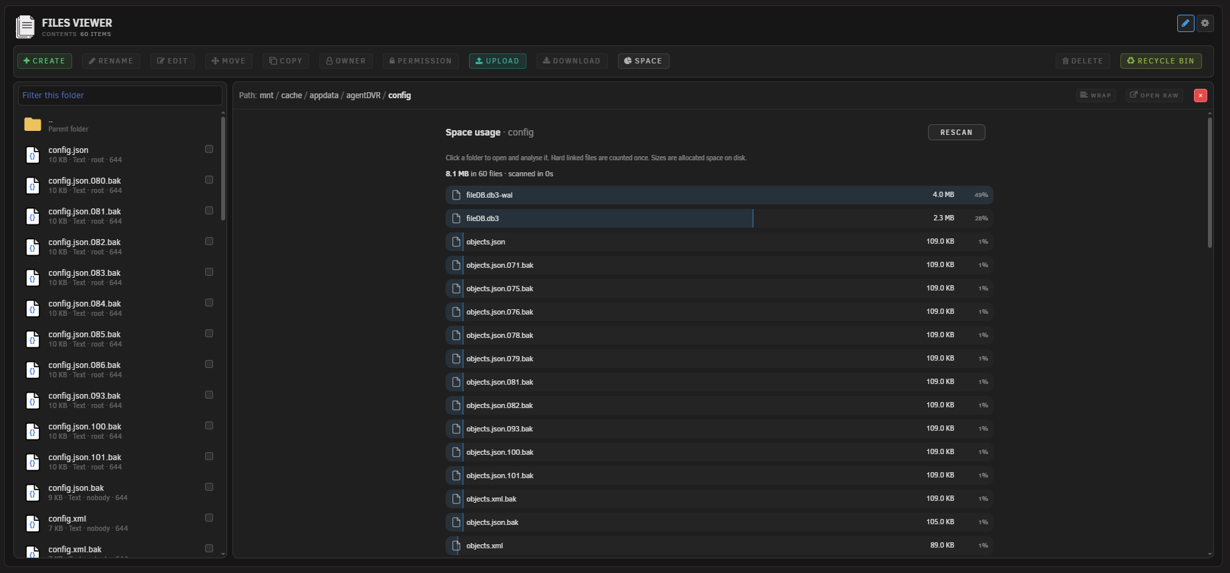Screen dimensions: 1230x573
Task: Click the objects.json.076.bak row
Action: point(720,312)
